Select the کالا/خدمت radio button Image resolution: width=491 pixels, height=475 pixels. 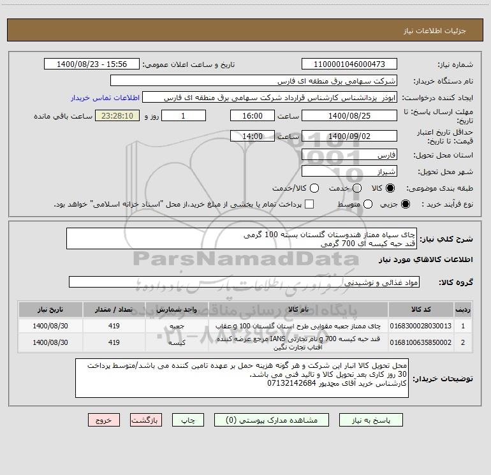click(314, 188)
